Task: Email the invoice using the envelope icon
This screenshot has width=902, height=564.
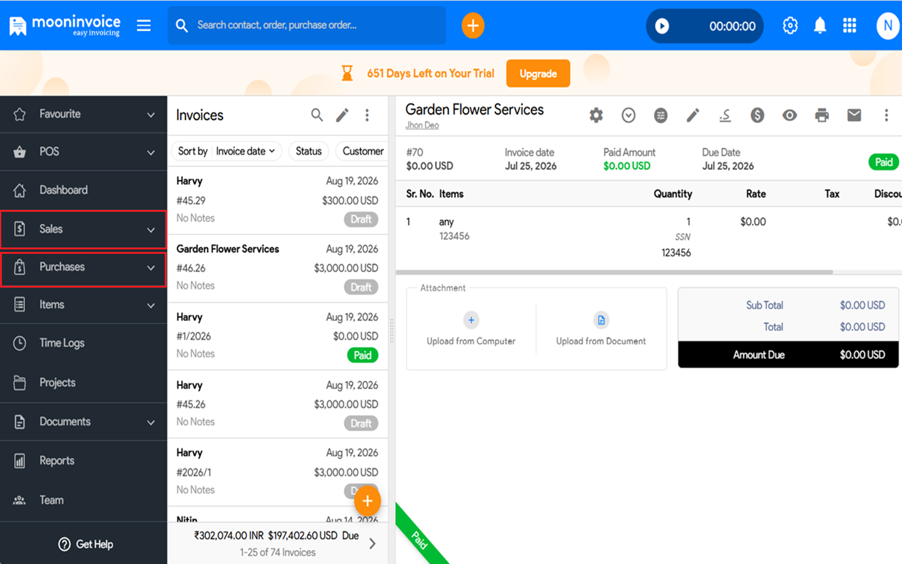Action: (x=854, y=115)
